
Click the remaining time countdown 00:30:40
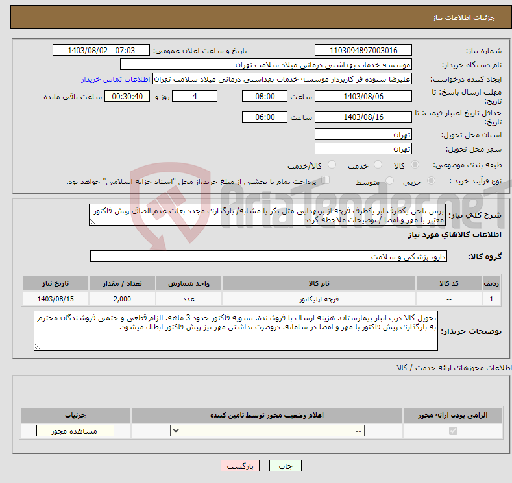pyautogui.click(x=127, y=96)
